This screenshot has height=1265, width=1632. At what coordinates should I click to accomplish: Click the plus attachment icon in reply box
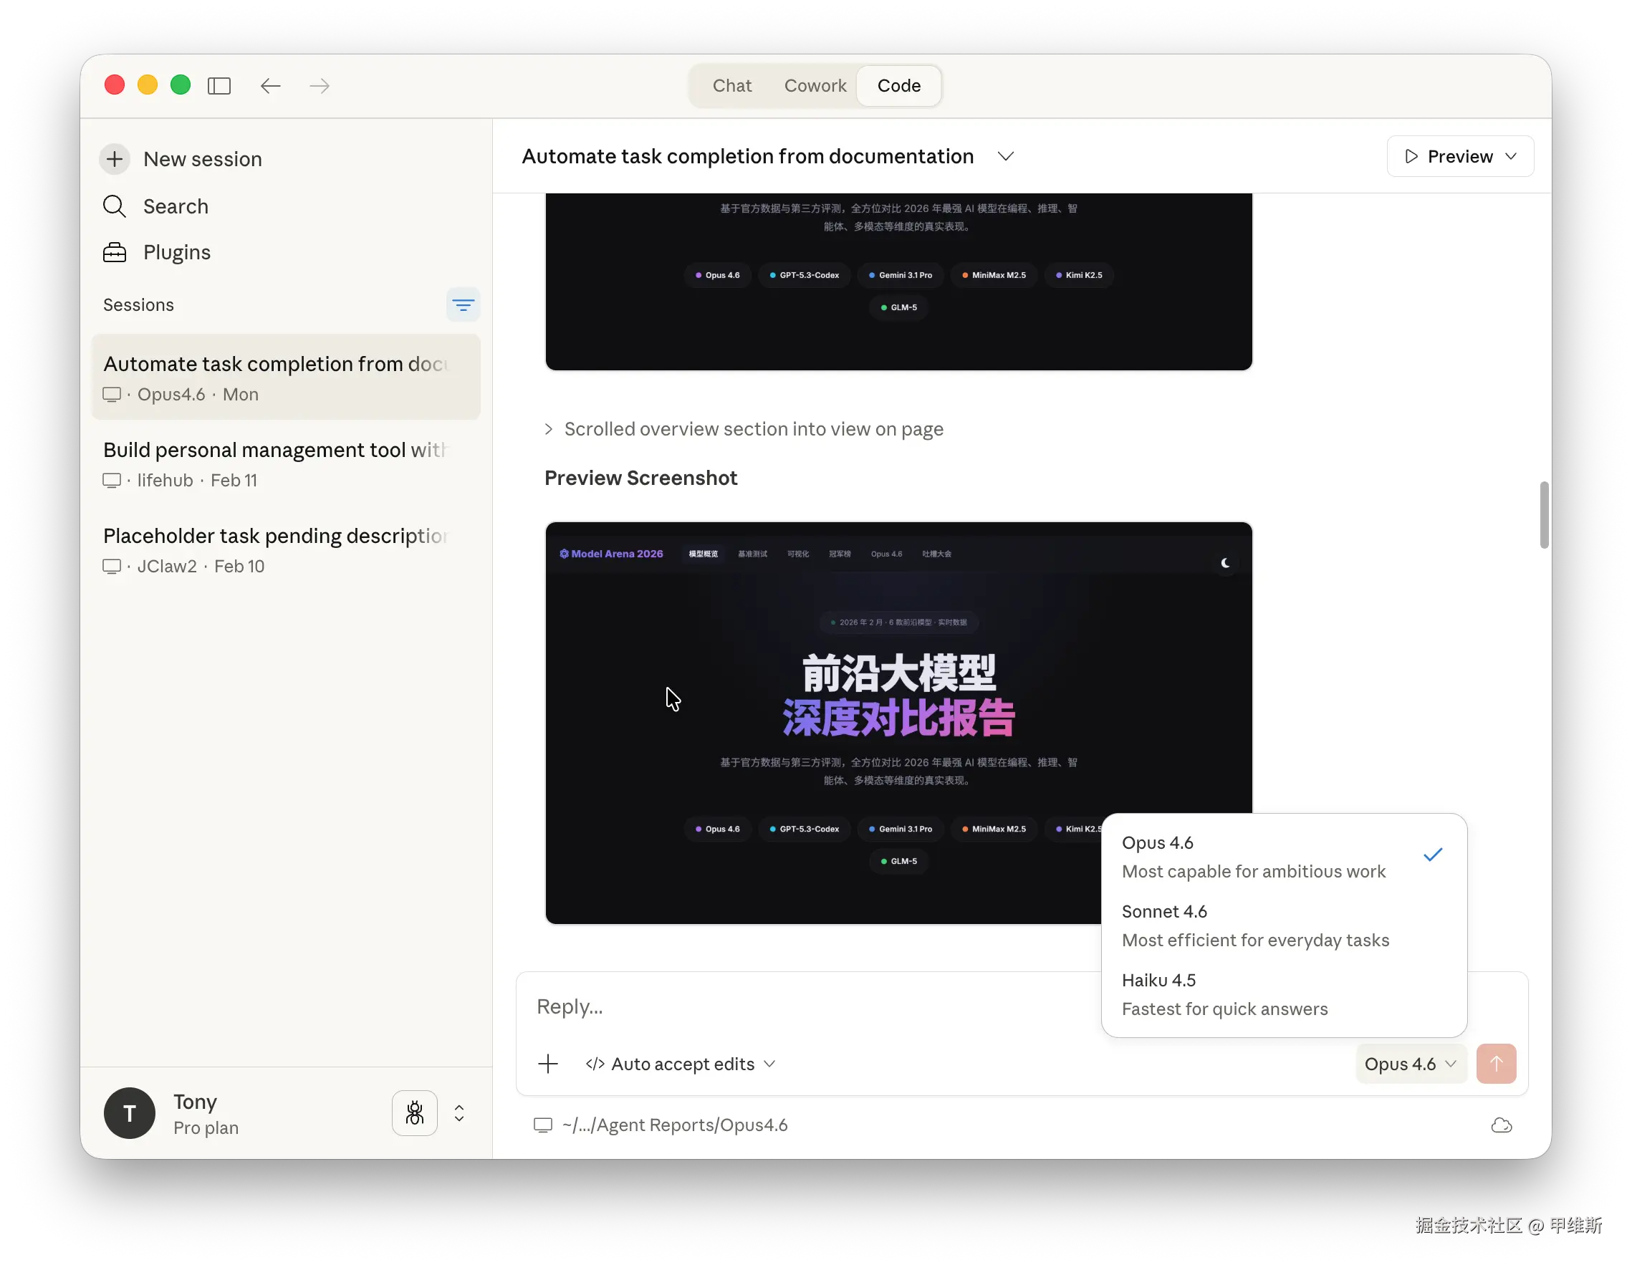pyautogui.click(x=548, y=1064)
